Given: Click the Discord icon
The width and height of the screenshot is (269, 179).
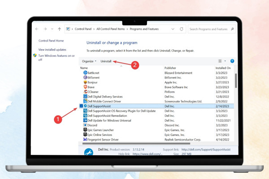Looking at the screenshot, I should (85, 125).
